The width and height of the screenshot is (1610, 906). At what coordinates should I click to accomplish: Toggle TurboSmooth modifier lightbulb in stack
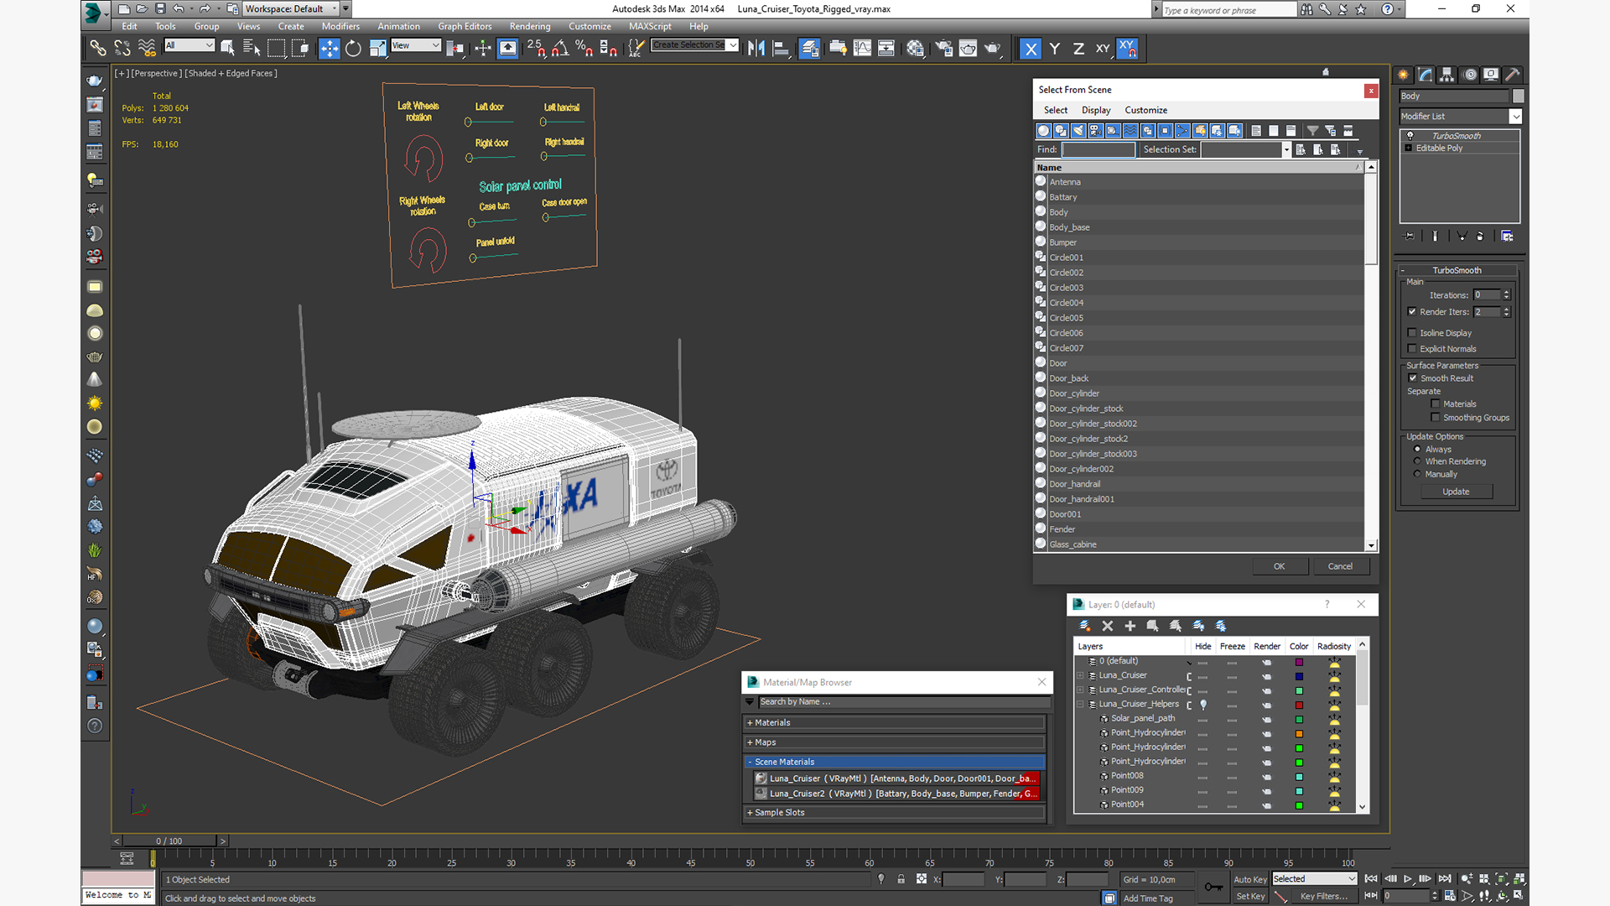(x=1410, y=136)
